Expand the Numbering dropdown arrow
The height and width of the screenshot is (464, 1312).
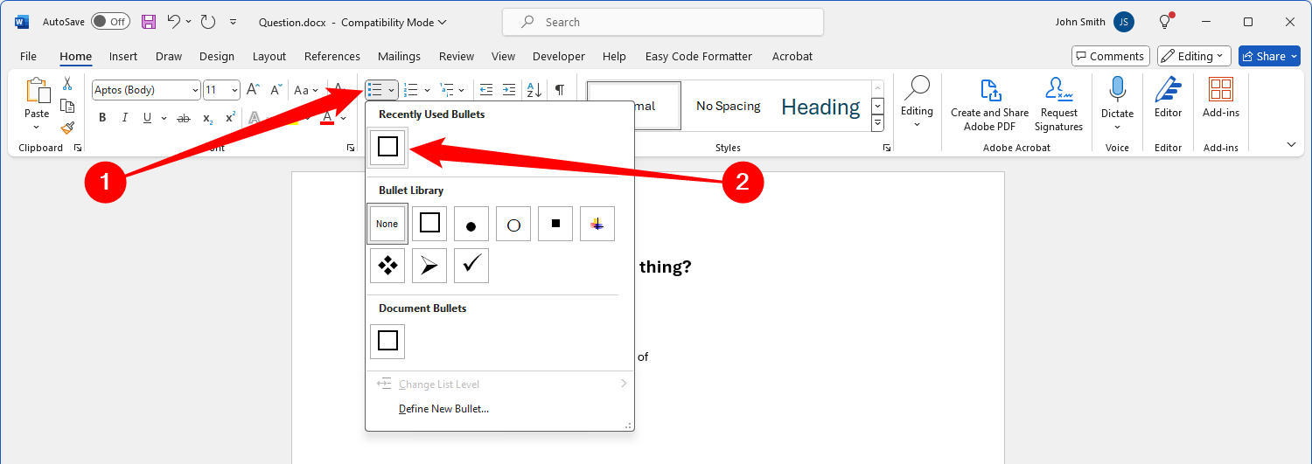click(427, 90)
